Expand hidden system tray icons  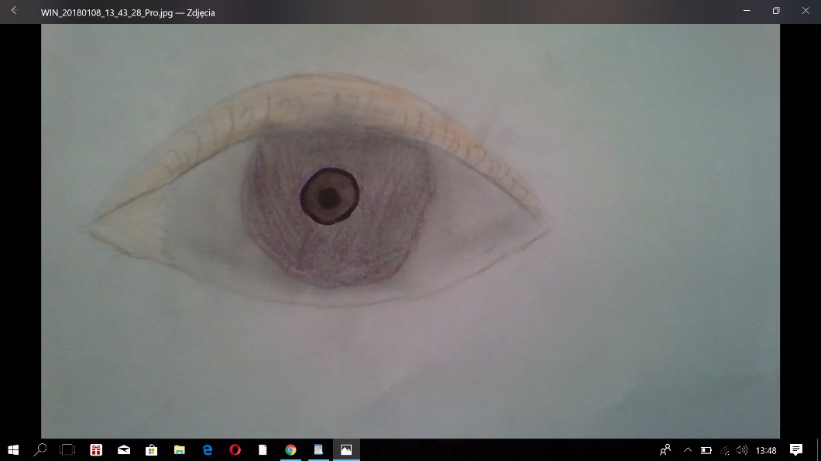point(687,450)
